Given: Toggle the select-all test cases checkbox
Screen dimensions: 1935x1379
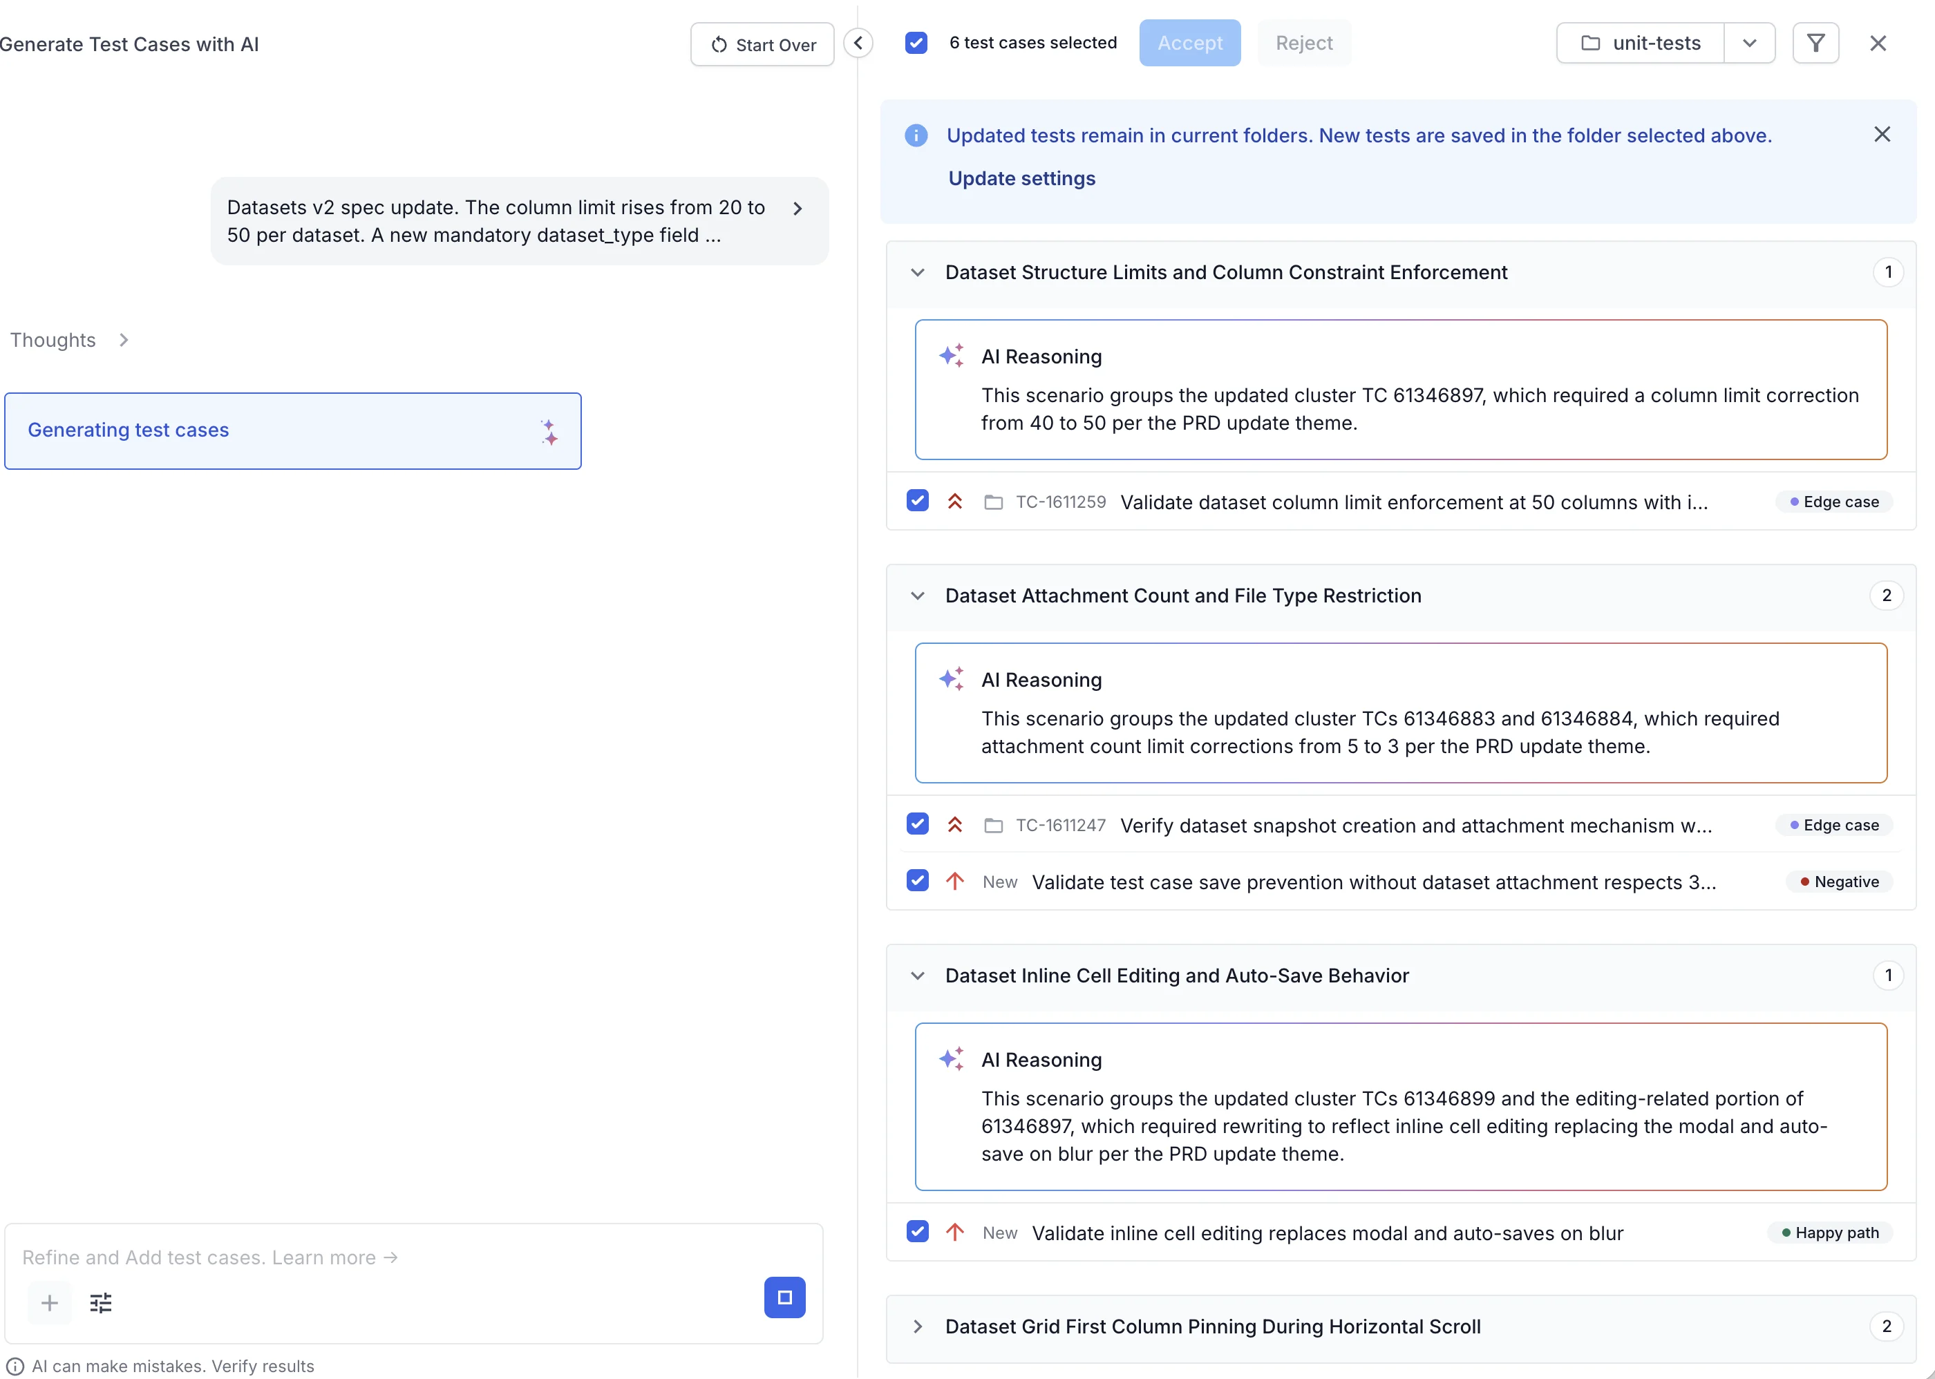Looking at the screenshot, I should tap(916, 42).
